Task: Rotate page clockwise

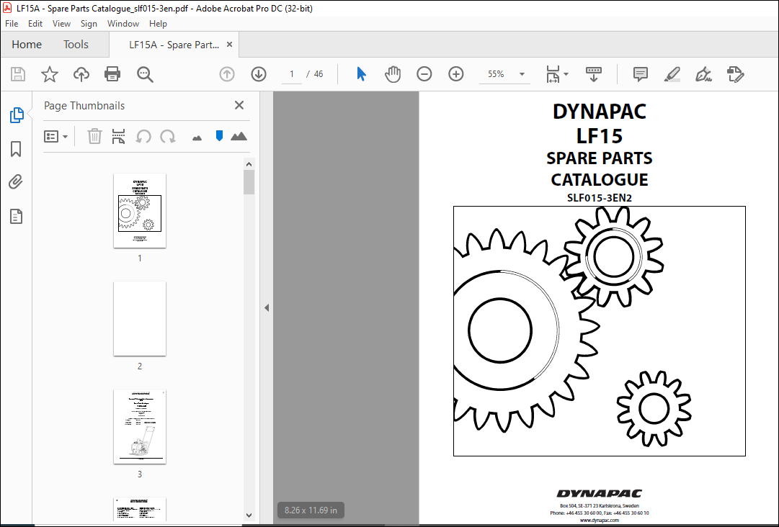Action: pos(167,137)
